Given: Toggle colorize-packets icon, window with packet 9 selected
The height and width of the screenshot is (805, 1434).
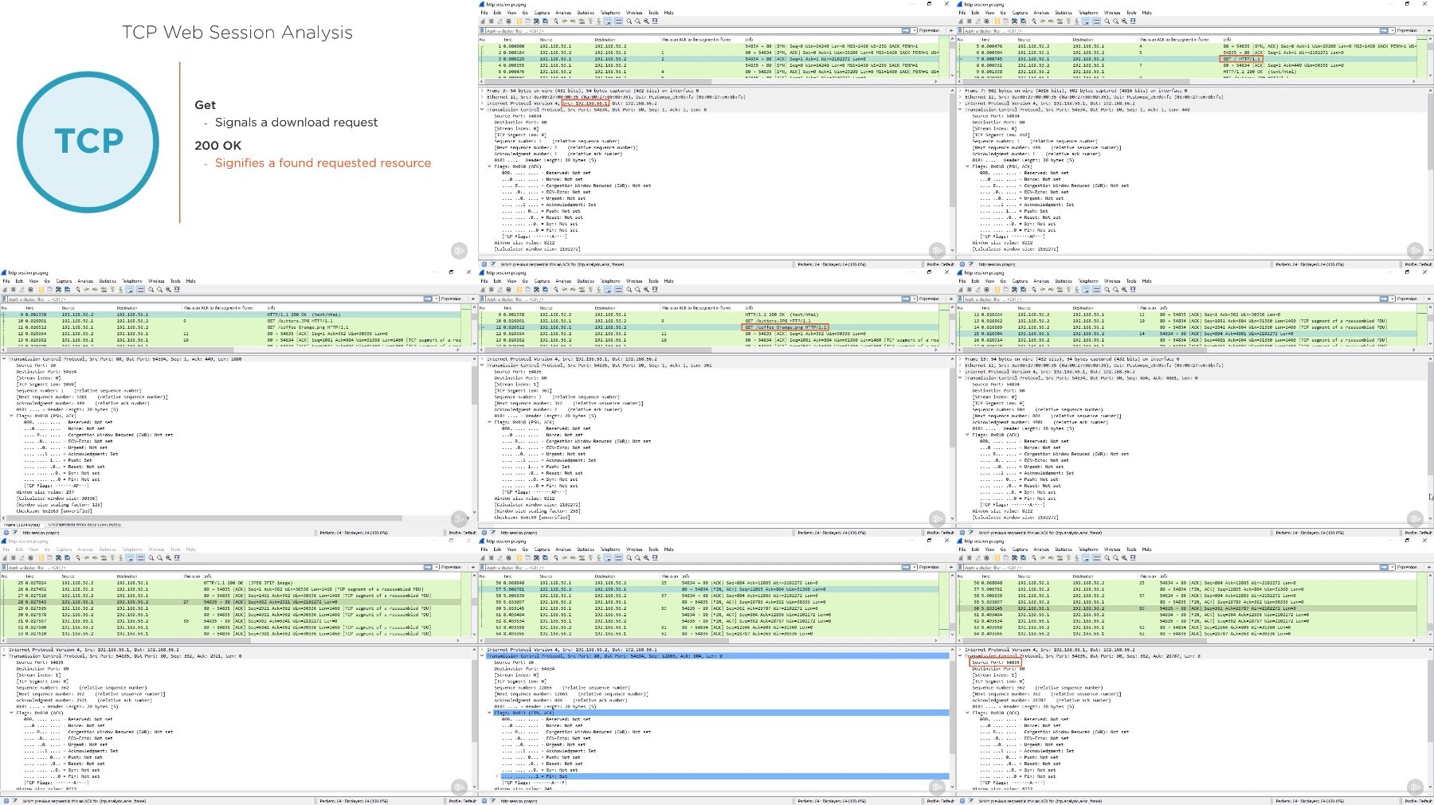Looking at the screenshot, I should (140, 289).
